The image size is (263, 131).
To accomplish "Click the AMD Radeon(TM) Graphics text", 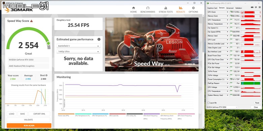I will (22, 66).
